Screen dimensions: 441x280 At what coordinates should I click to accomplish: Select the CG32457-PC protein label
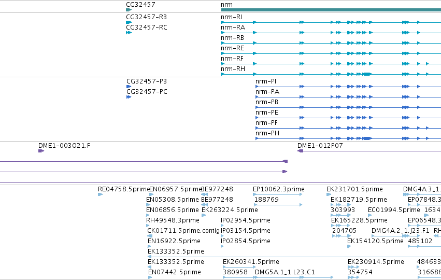coord(147,92)
